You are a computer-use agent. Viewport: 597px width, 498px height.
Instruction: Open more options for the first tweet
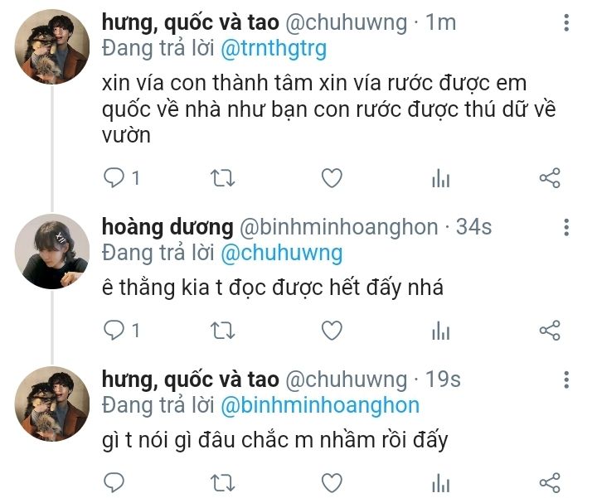click(566, 24)
